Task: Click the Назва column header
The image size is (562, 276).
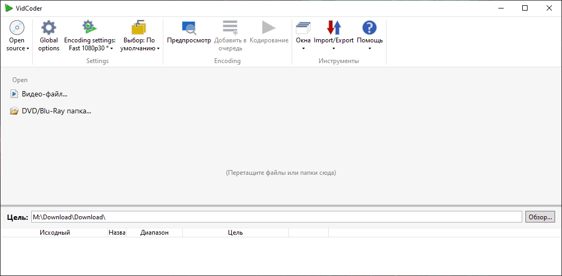Action: click(117, 233)
